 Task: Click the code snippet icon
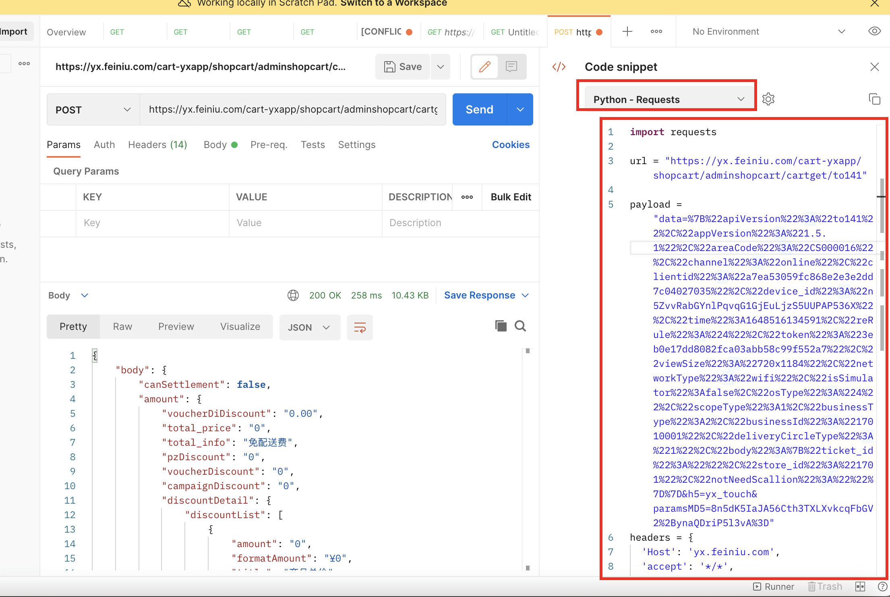click(x=559, y=67)
